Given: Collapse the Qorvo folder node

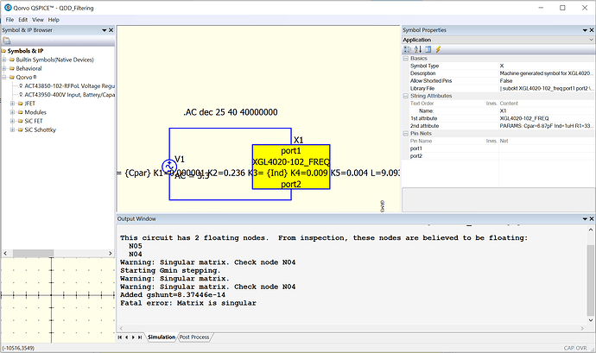Looking at the screenshot, I should (x=4, y=77).
